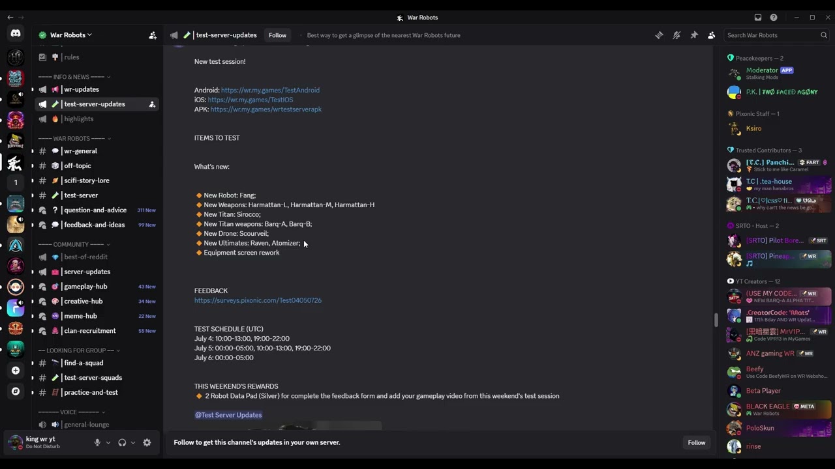
Task: Go back with the title bar arrow
Action: tap(10, 18)
